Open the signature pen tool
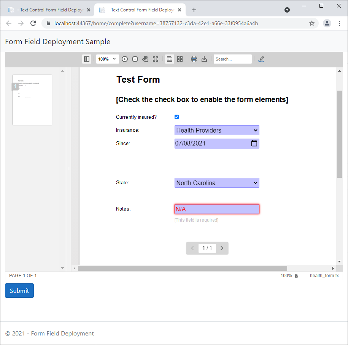348x345 pixels. tap(261, 59)
